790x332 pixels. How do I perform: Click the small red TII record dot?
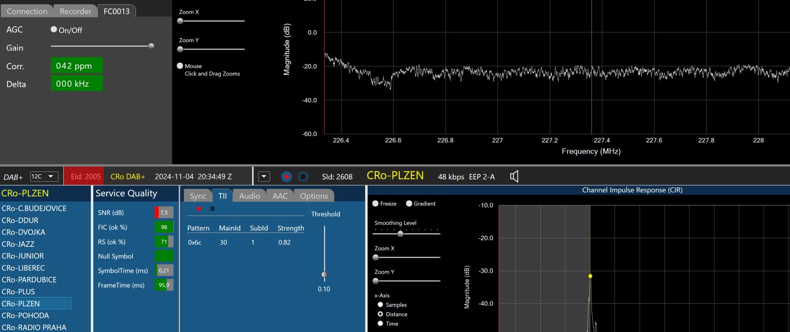(x=199, y=209)
